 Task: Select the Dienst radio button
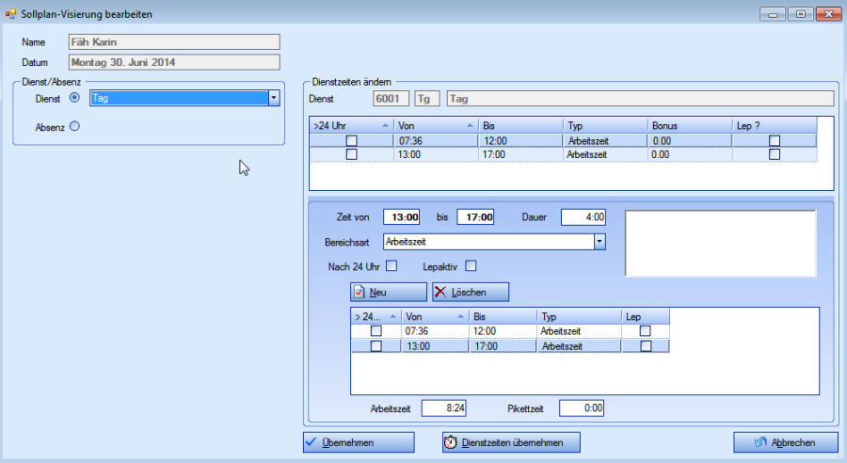[74, 98]
